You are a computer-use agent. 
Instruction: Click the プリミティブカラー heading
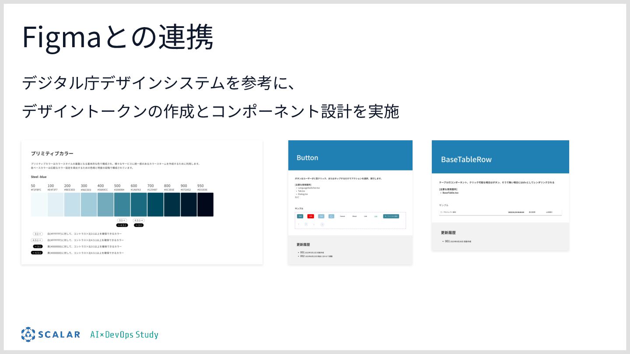[52, 153]
